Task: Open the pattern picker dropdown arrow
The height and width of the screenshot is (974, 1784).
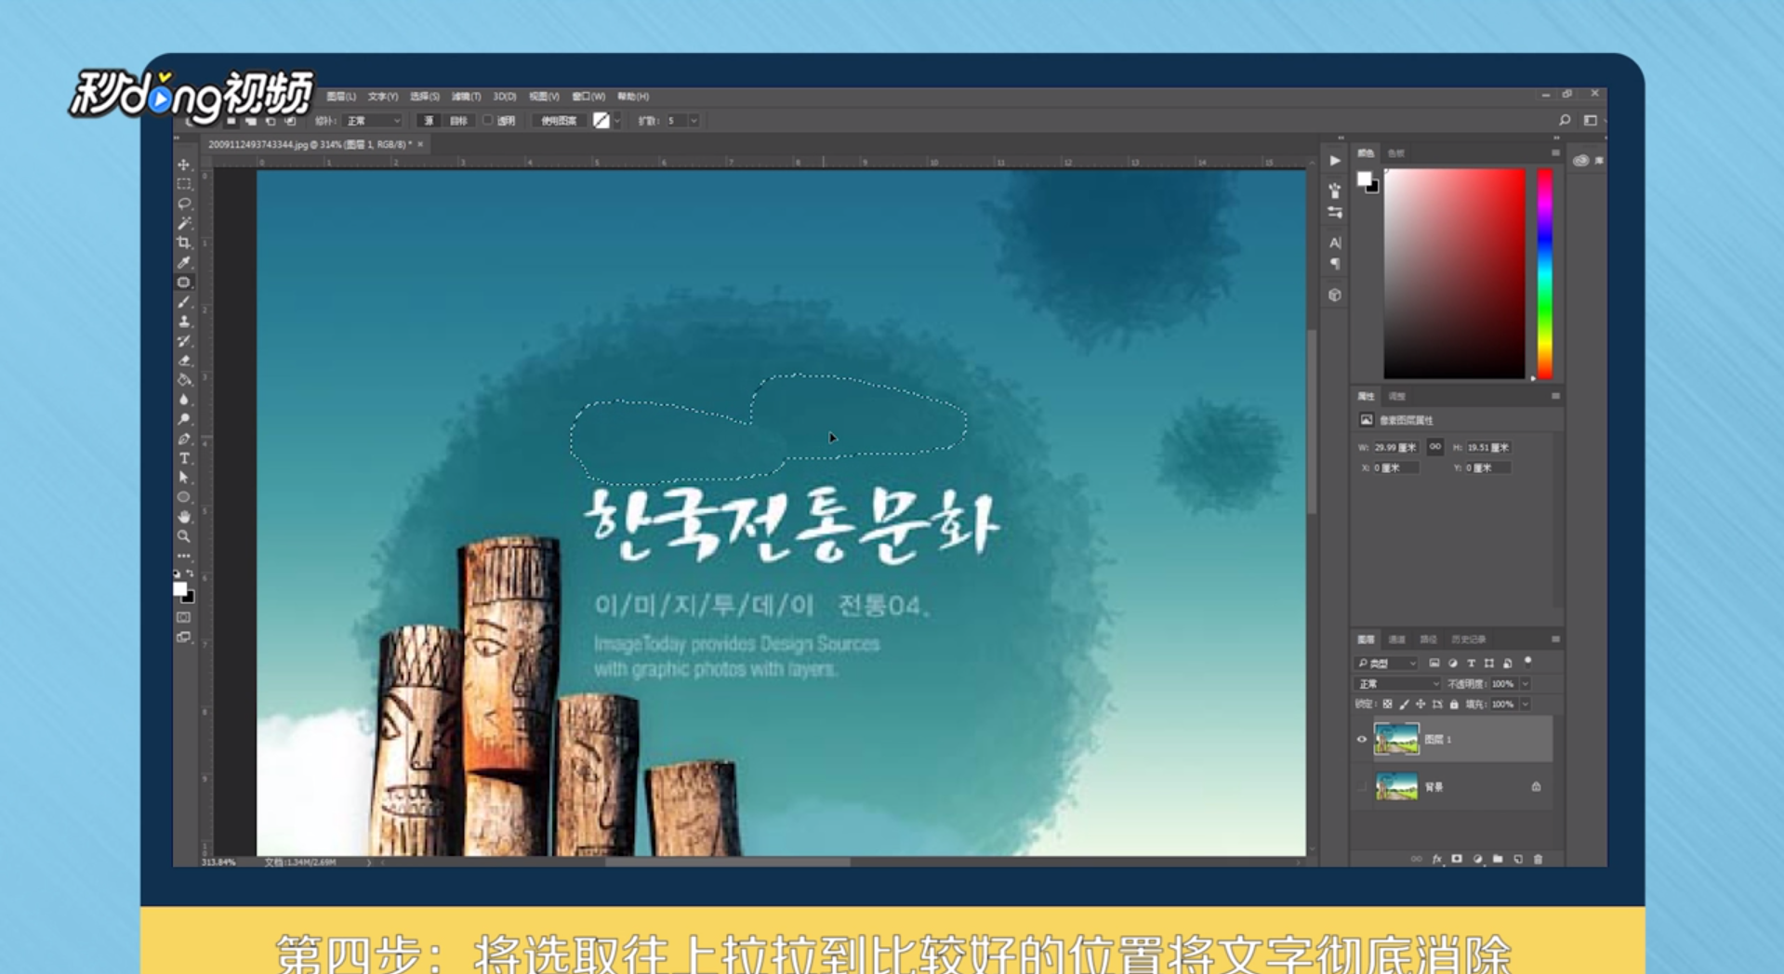Action: pos(616,121)
